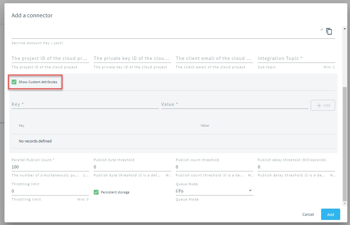
Task: Focus the private key ID input field
Action: coord(132,58)
